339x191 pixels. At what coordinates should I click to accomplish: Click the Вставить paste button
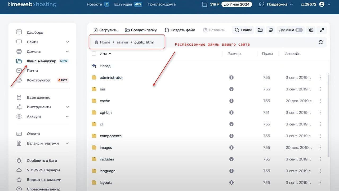(x=214, y=30)
